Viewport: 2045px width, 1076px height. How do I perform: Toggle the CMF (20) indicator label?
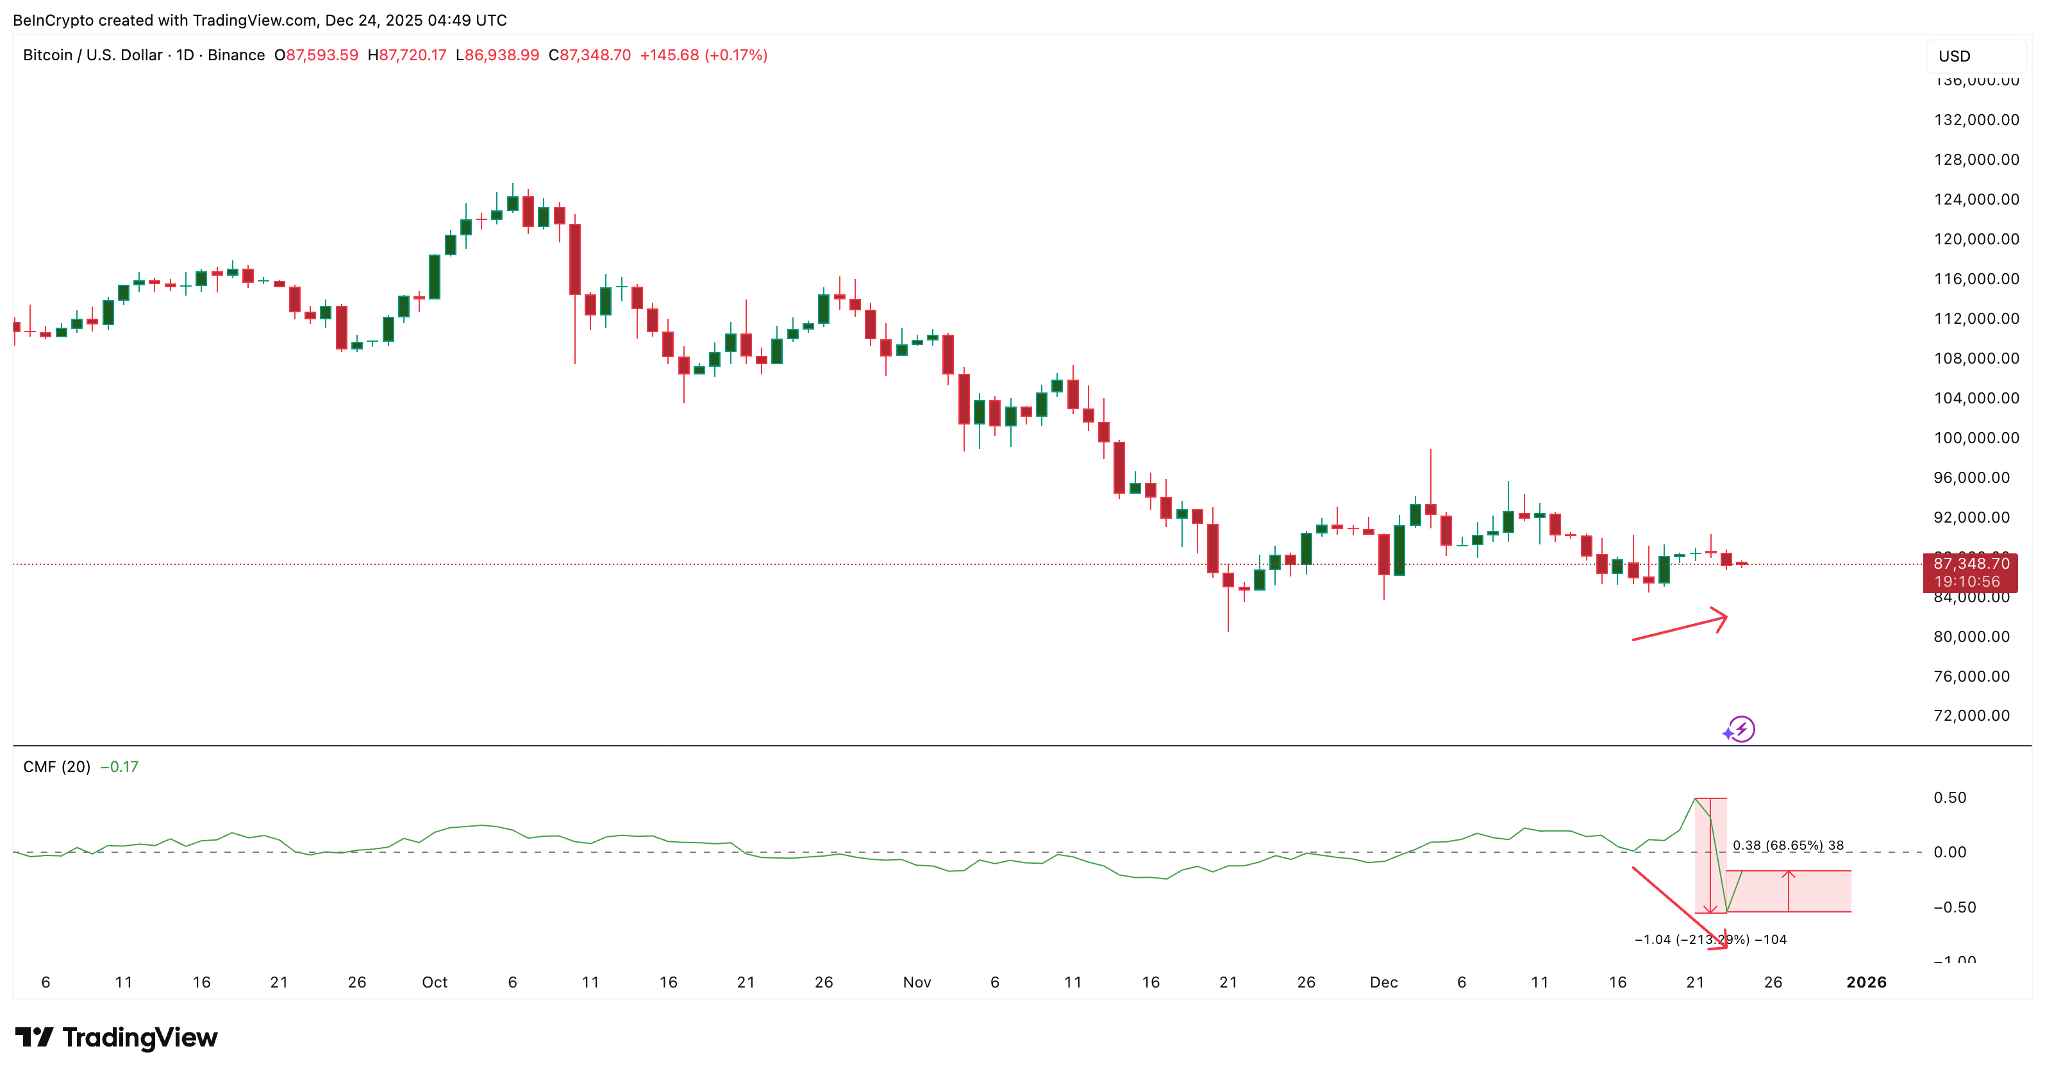click(x=56, y=767)
